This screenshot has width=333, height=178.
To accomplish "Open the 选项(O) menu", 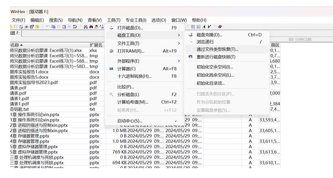I will [x=159, y=20].
